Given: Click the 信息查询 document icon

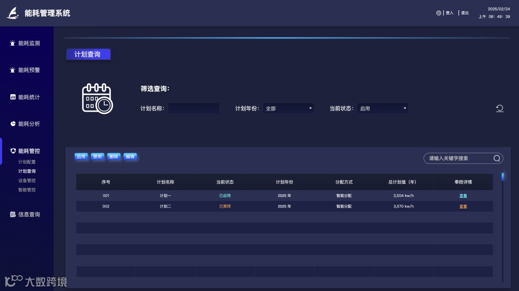Looking at the screenshot, I should 13,214.
